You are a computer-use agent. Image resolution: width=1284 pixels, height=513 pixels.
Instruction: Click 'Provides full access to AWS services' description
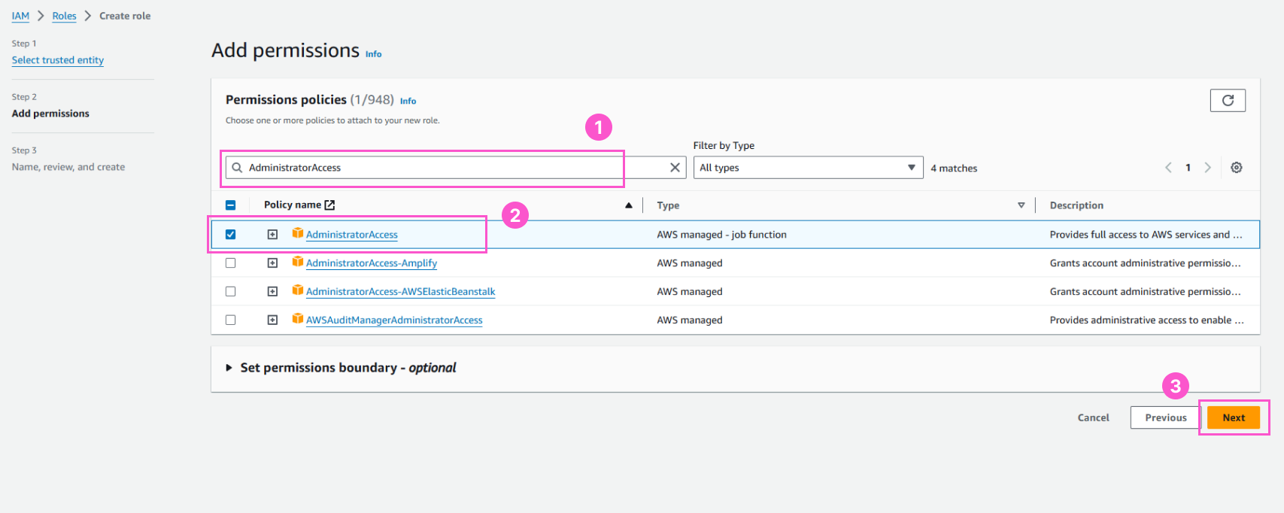coord(1146,235)
